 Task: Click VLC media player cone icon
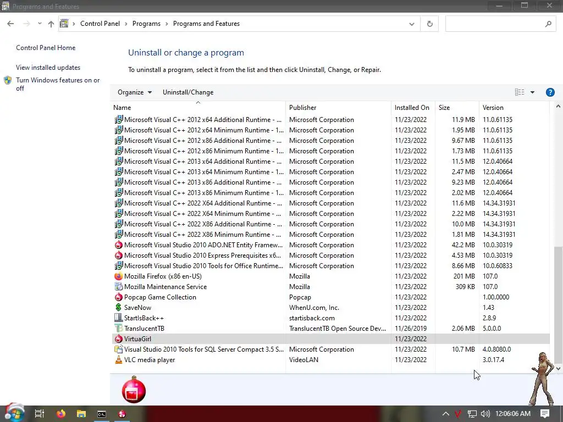point(119,359)
